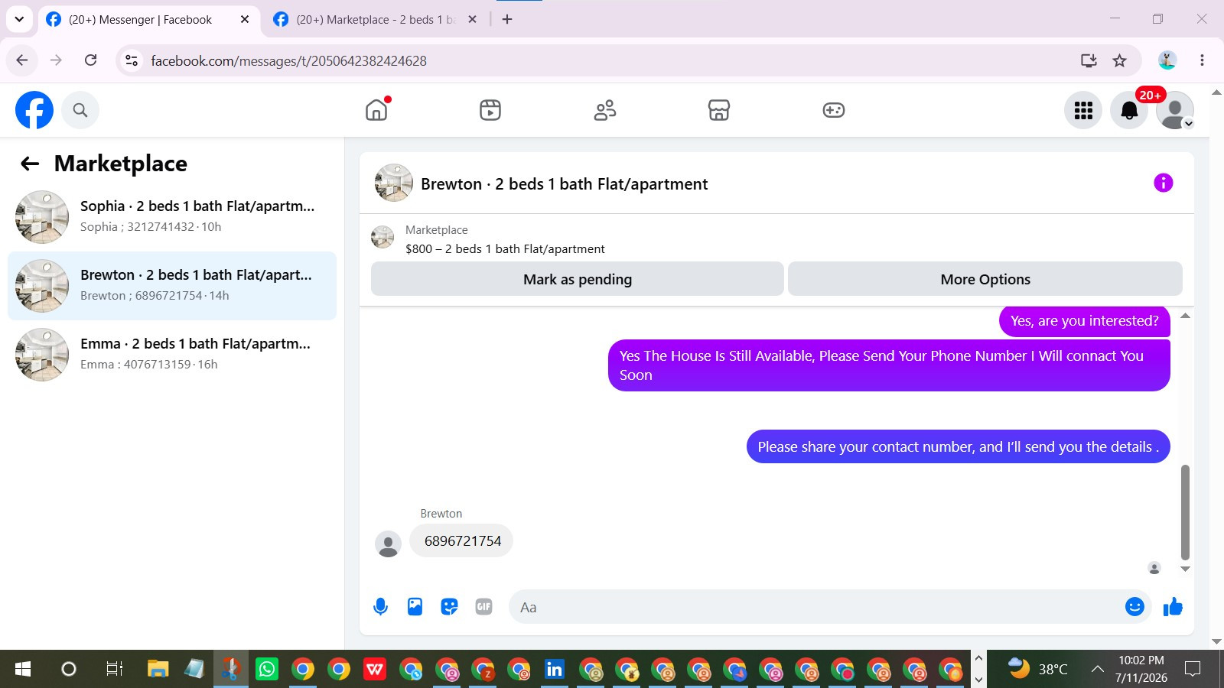Click the chat scrollbar down arrow
Image resolution: width=1224 pixels, height=688 pixels.
[x=1185, y=569]
